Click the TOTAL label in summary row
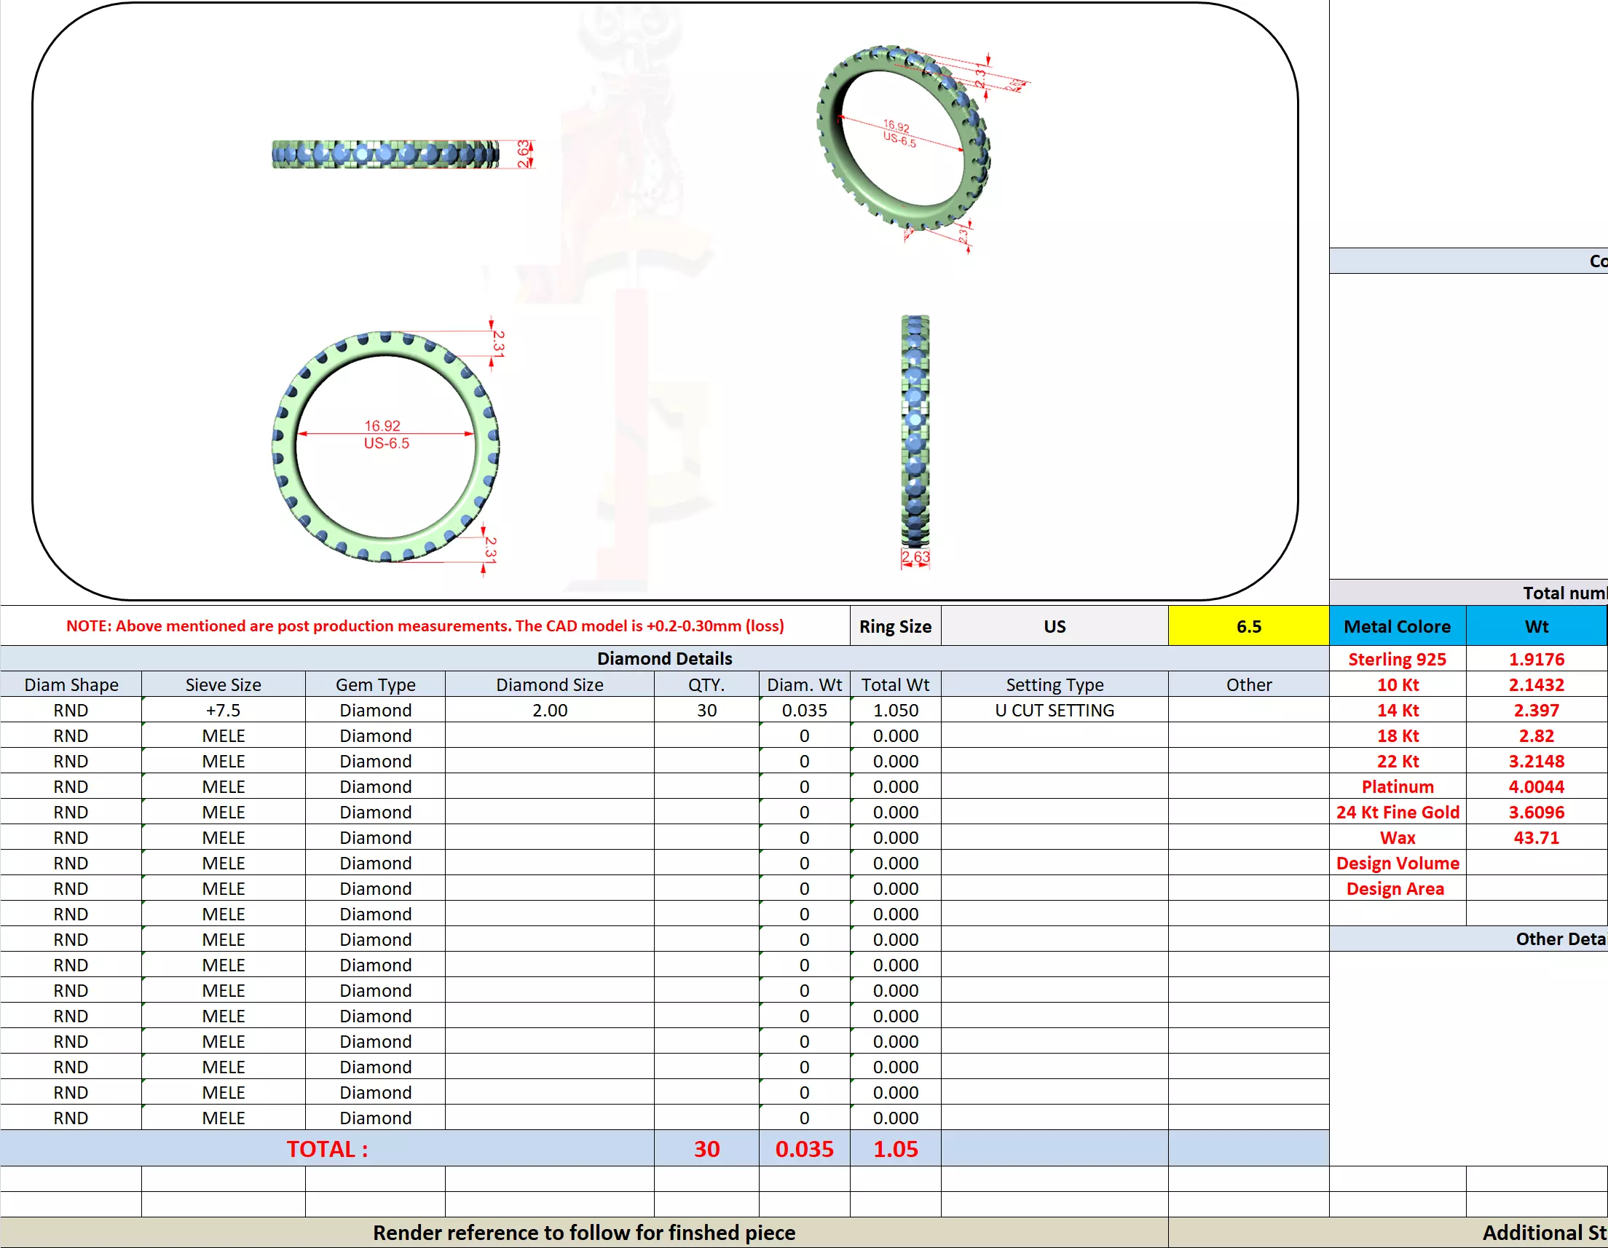The image size is (1608, 1248). (x=327, y=1148)
